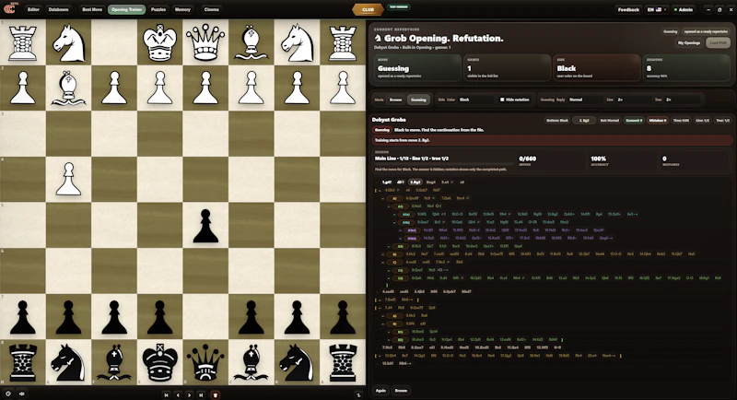The height and width of the screenshot is (400, 737).
Task: Click the Mistakes counter chip
Action: (658, 121)
